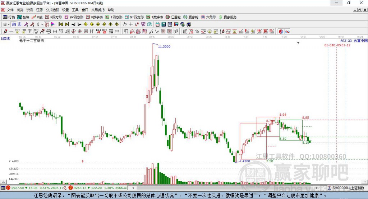Click the colorful triangle chart icon
The height and width of the screenshot is (199, 368).
click(x=53, y=24)
